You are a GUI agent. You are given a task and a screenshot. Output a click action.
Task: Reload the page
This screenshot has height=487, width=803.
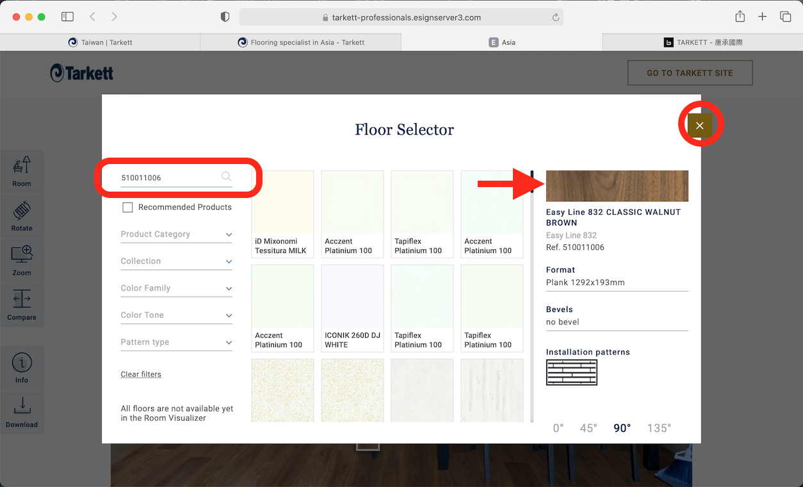tap(555, 18)
